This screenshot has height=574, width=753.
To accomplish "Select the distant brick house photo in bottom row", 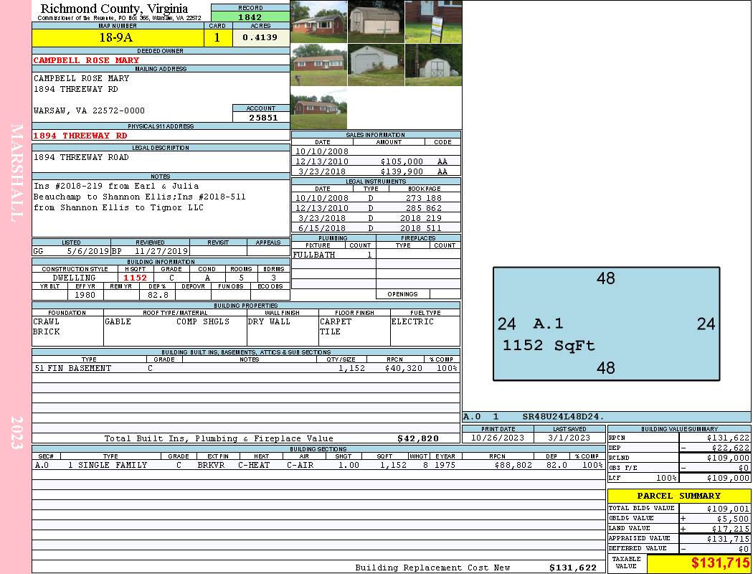I will pos(318,109).
